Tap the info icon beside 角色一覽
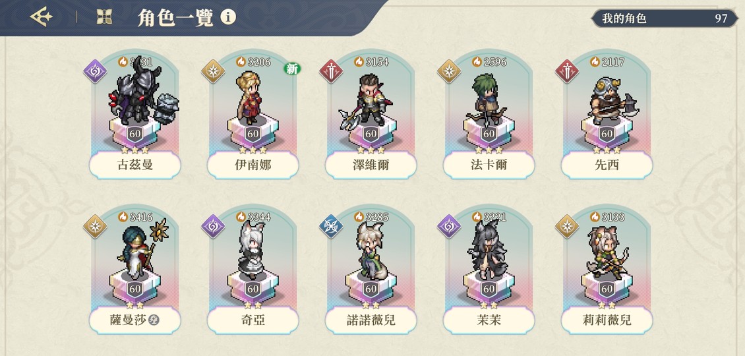The width and height of the screenshot is (745, 356). coord(228,18)
